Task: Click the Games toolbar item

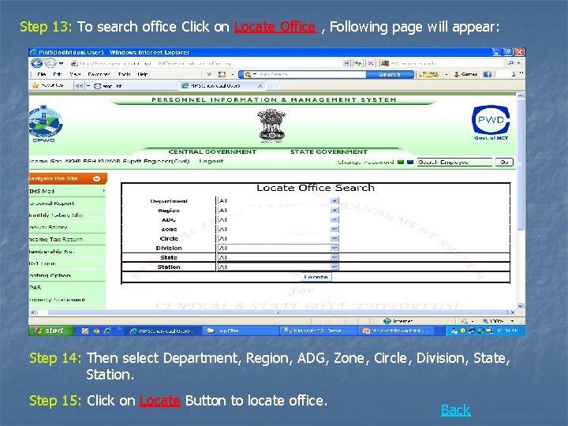Action: pyautogui.click(x=465, y=74)
